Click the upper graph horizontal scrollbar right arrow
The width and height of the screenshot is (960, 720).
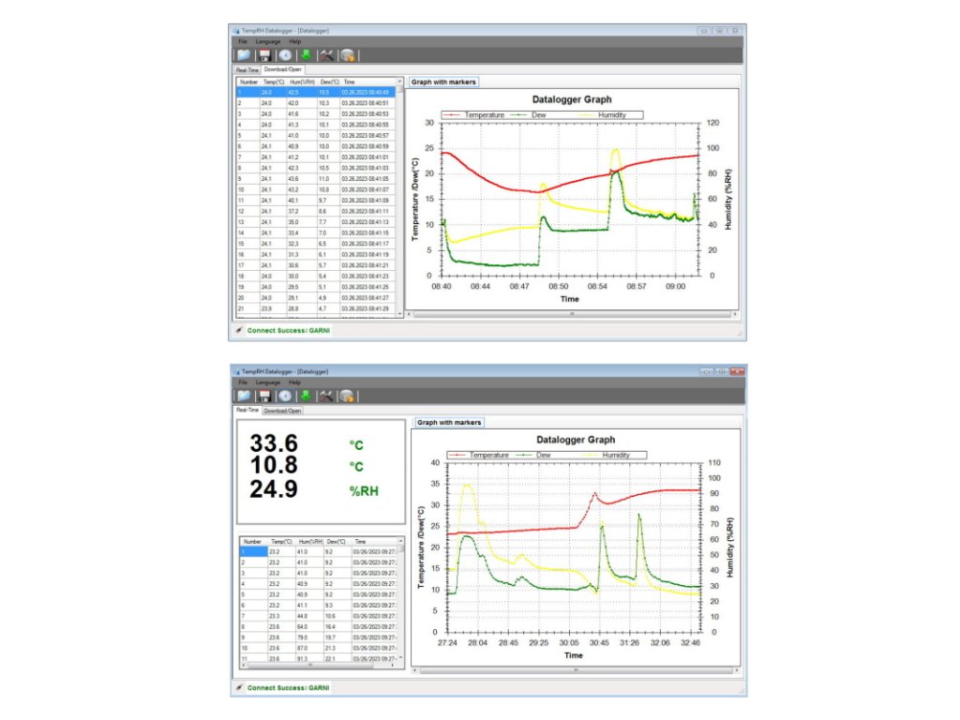click(x=735, y=314)
